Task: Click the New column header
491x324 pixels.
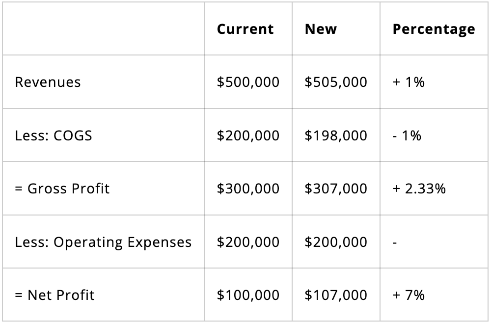Action: click(321, 29)
